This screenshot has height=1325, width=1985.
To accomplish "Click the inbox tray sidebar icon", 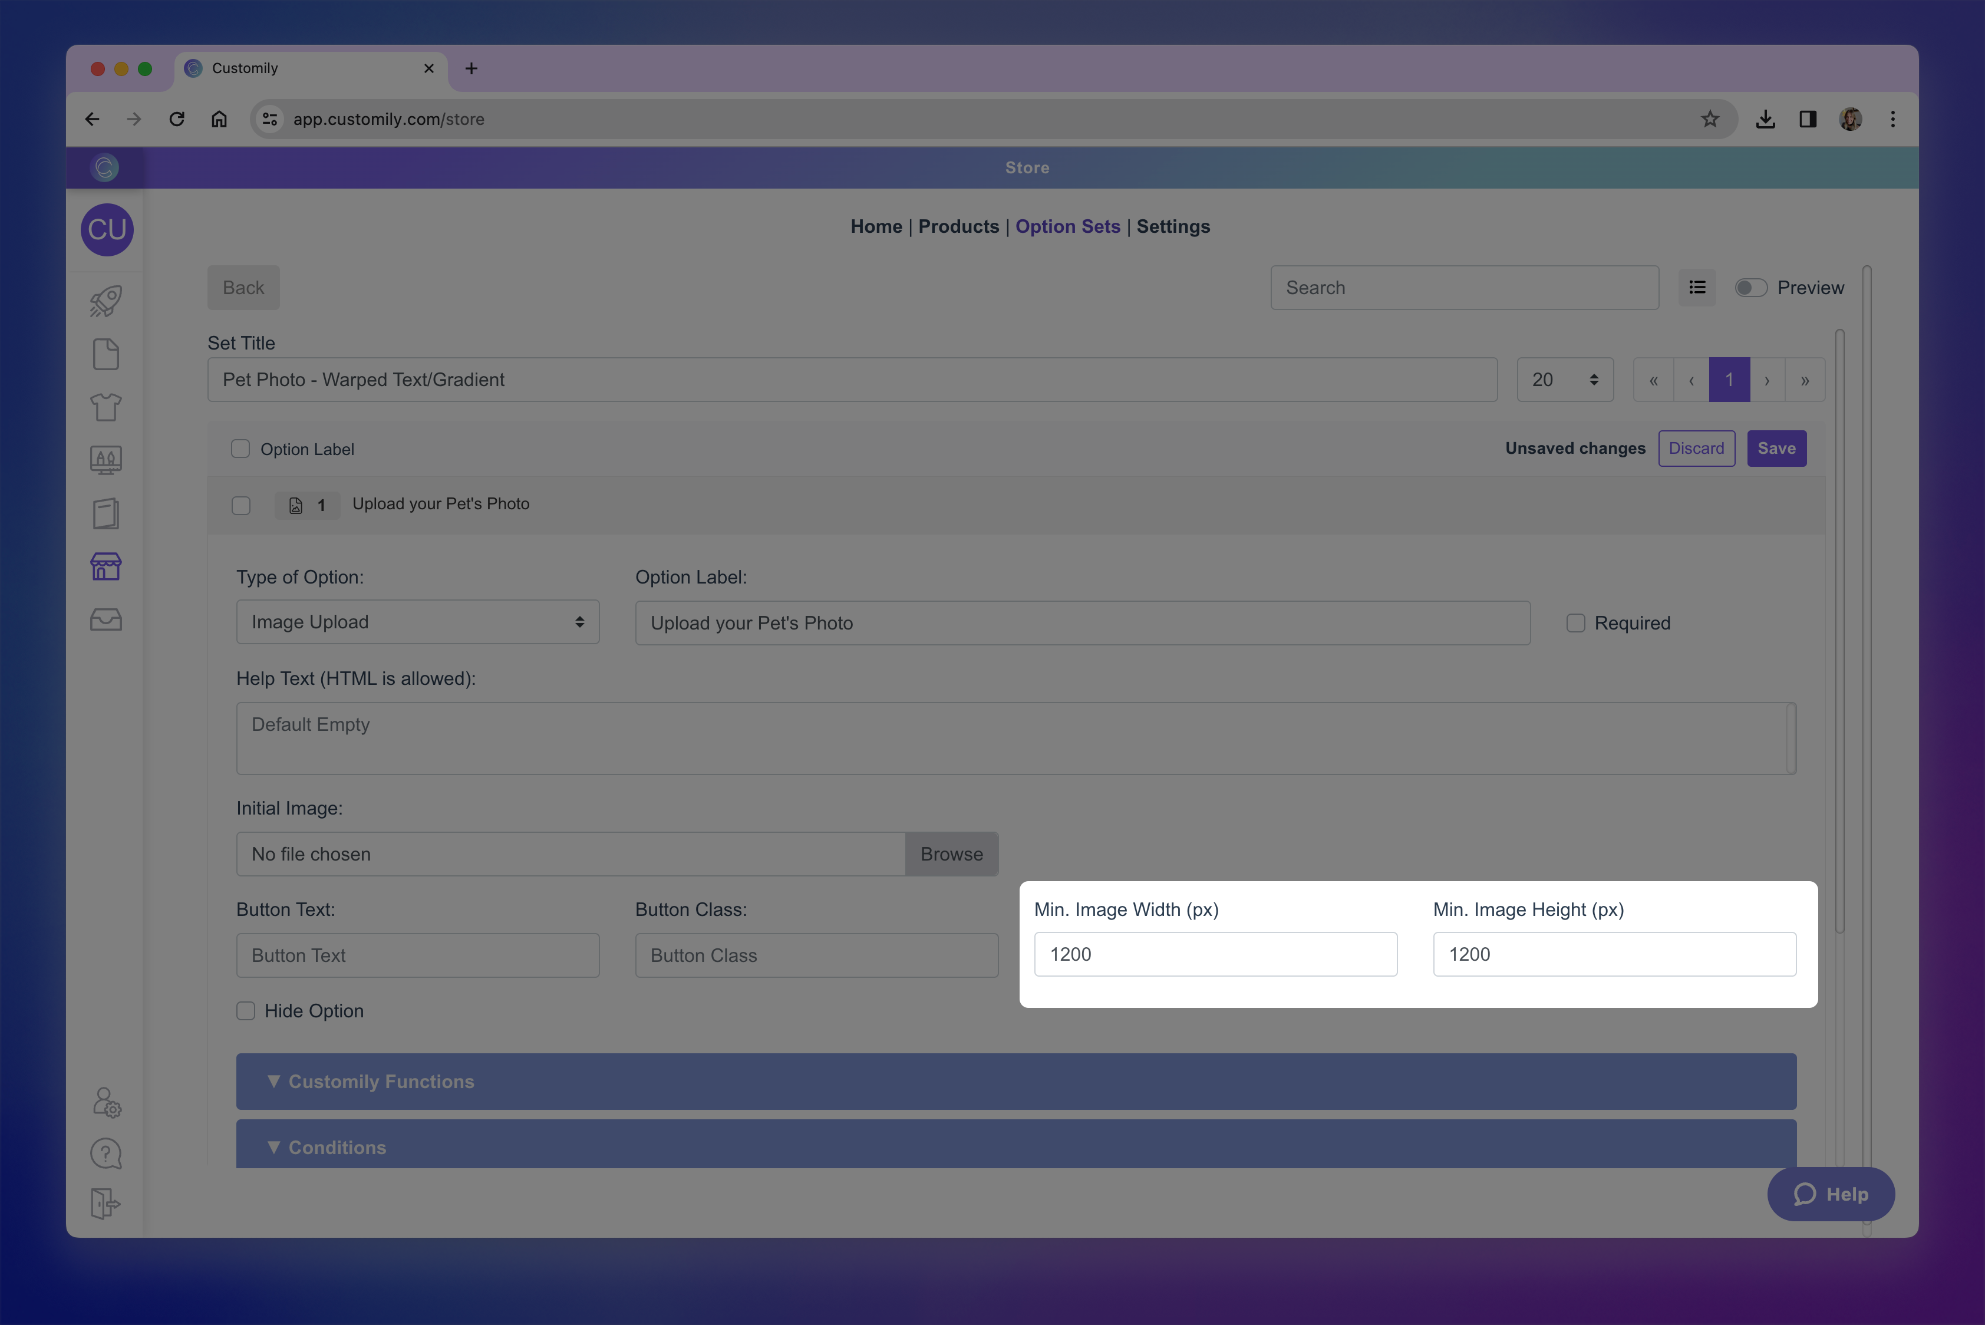I will coord(105,619).
